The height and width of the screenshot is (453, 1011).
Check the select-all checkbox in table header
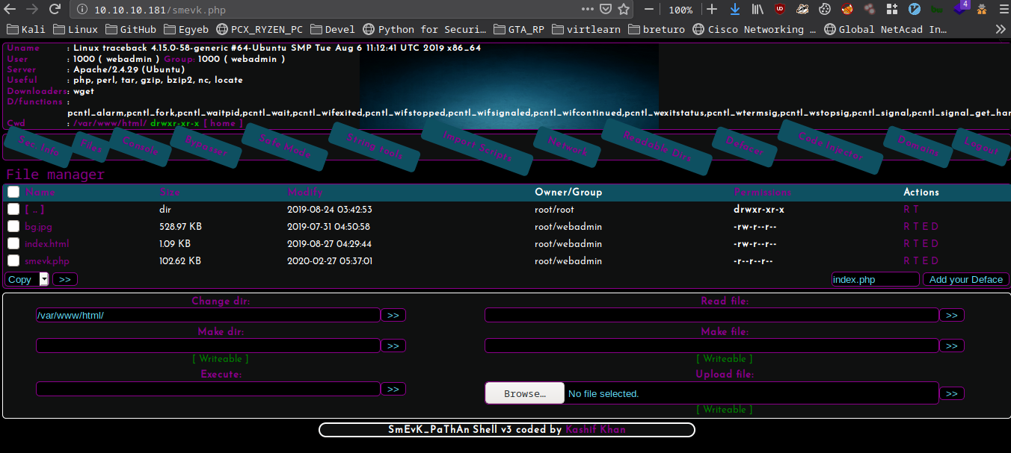[x=13, y=192]
